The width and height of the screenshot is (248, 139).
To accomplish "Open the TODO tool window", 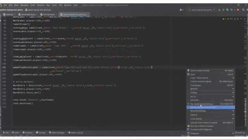I will 15,133.
